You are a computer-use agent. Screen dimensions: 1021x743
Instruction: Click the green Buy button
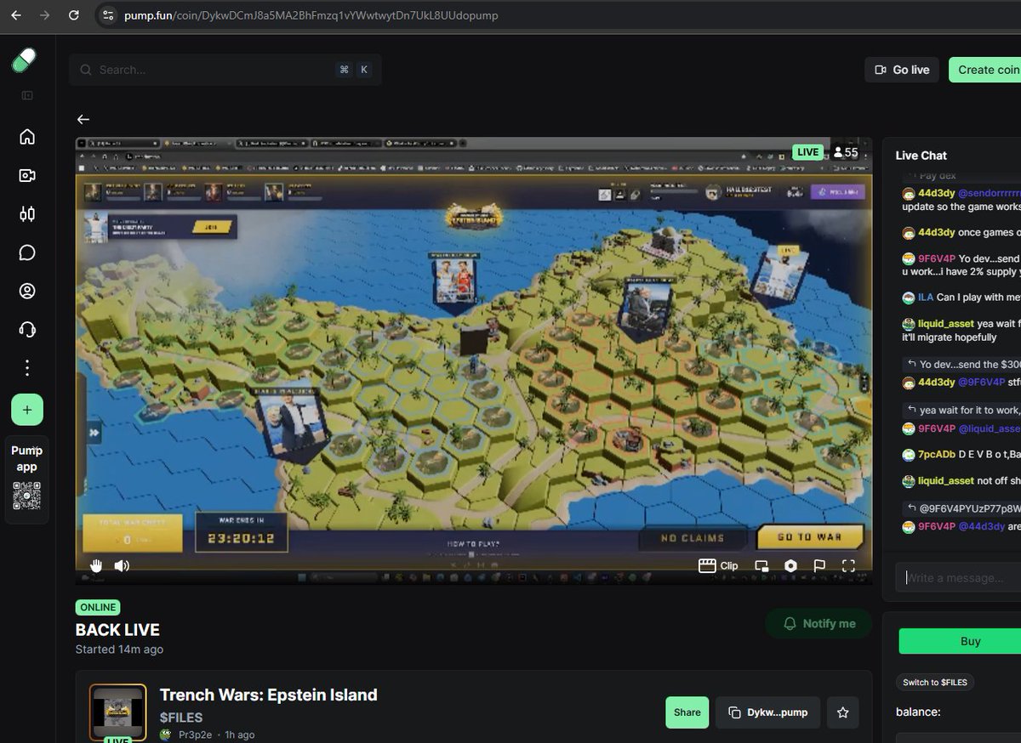coord(970,641)
